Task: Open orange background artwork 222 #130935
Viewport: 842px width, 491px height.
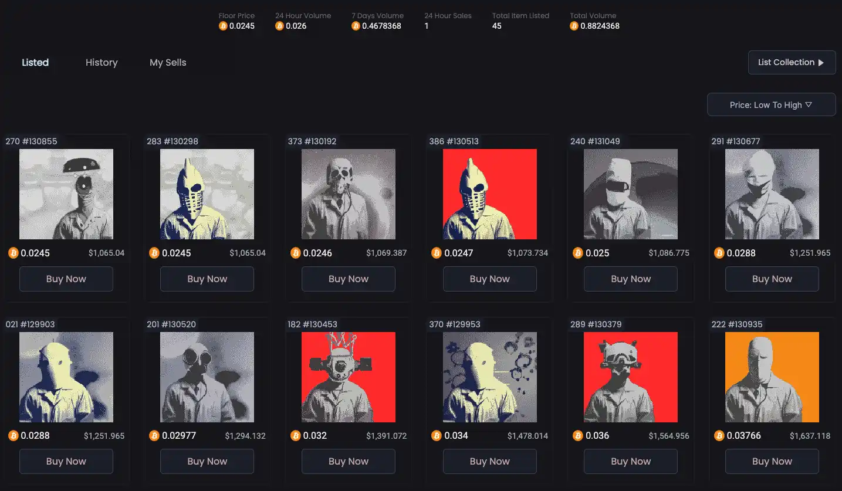Action: 772,377
